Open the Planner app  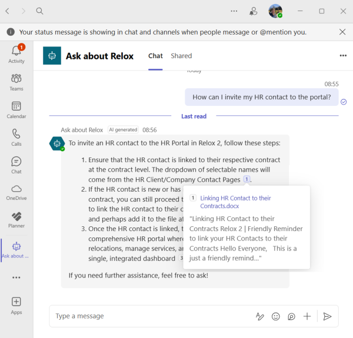point(16,220)
